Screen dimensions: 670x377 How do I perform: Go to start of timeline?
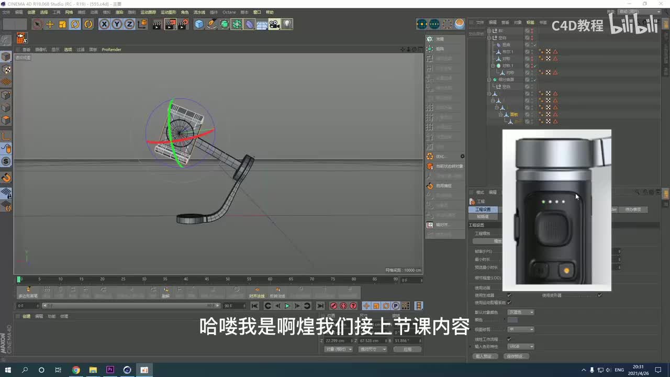(x=255, y=306)
